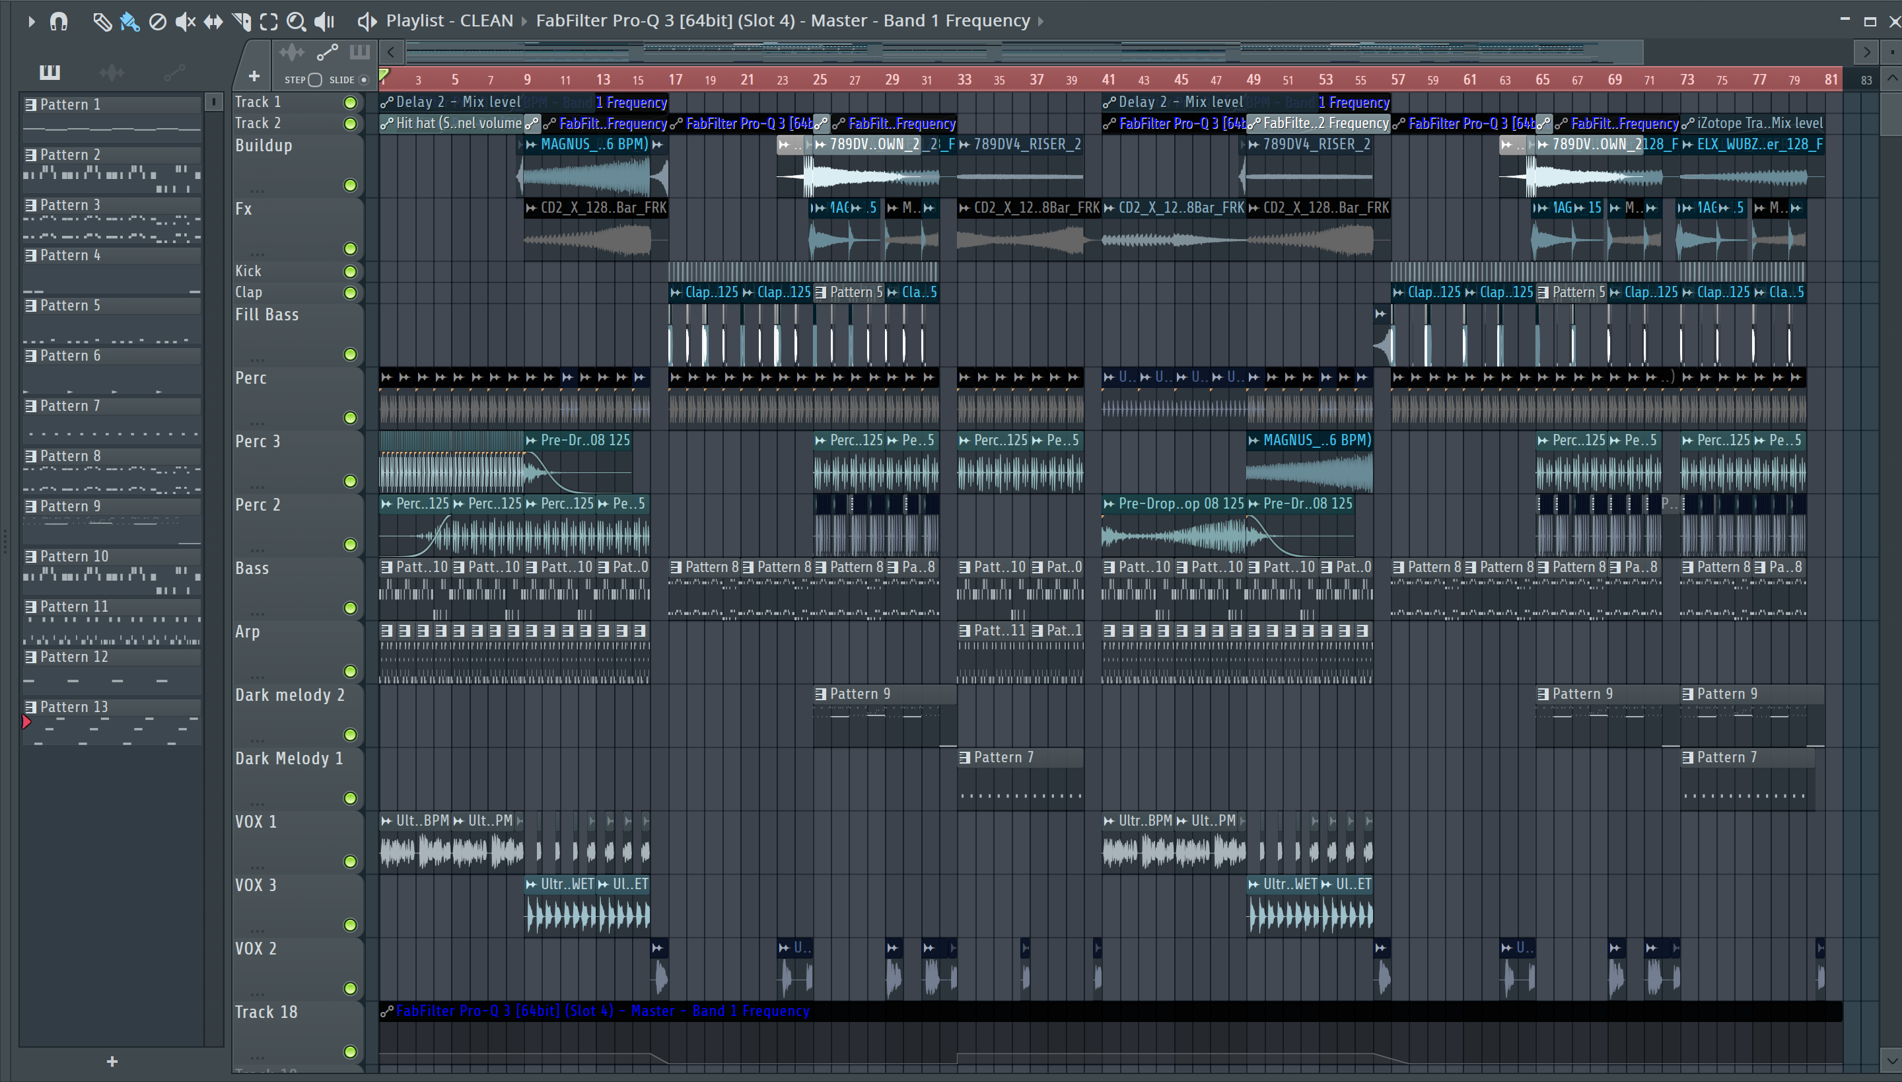
Task: Click the vertical scrollbar up arrow
Action: (x=1891, y=79)
